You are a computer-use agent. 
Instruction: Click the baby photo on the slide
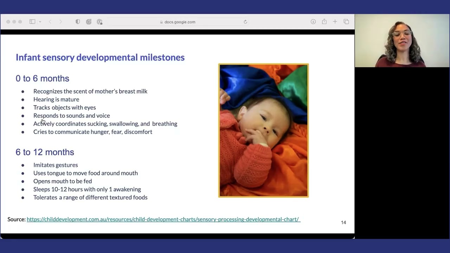pos(263,130)
